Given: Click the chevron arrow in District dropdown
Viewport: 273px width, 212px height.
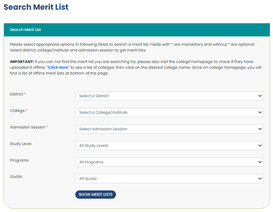Looking at the screenshot, I should [x=260, y=96].
